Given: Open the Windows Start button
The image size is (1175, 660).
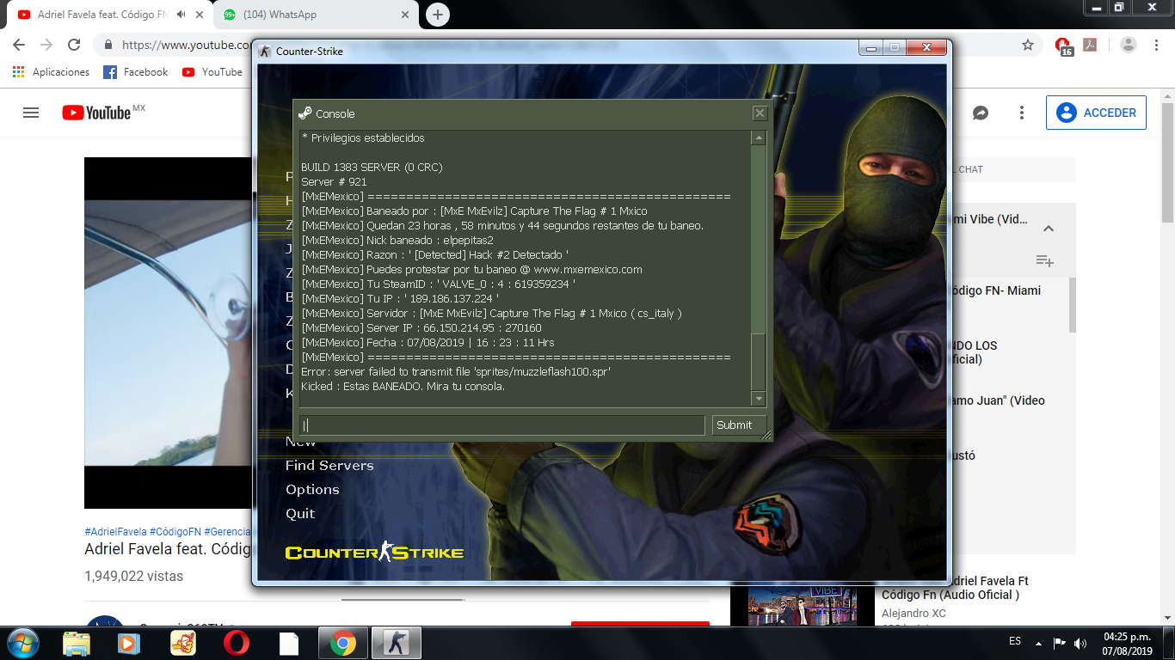Looking at the screenshot, I should click(x=22, y=643).
